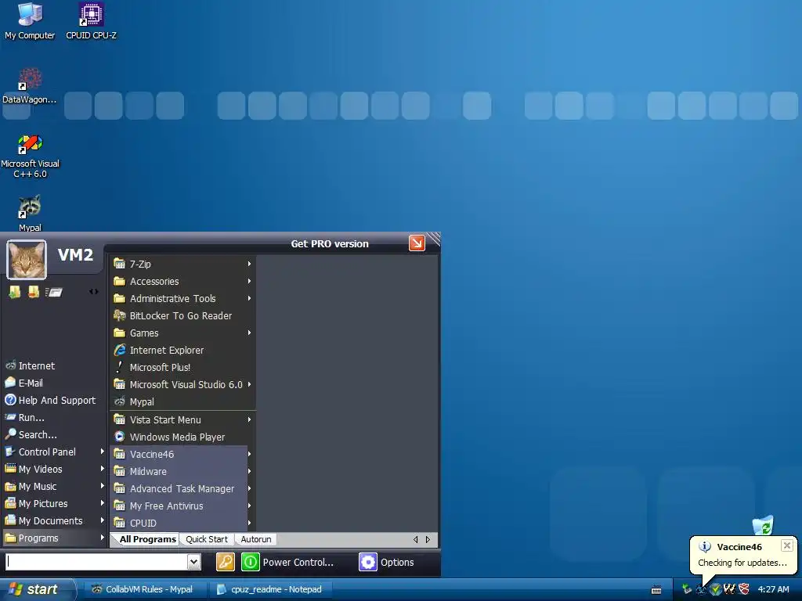
Task: Switch to the Quick Start tab
Action: [207, 539]
